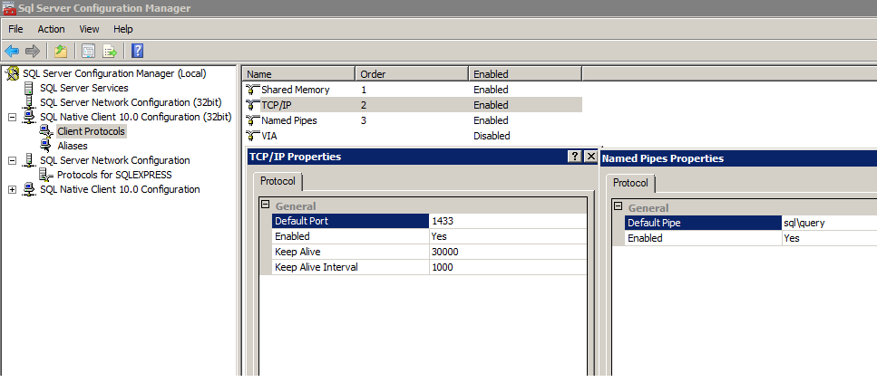Open the Action menu

pos(51,29)
